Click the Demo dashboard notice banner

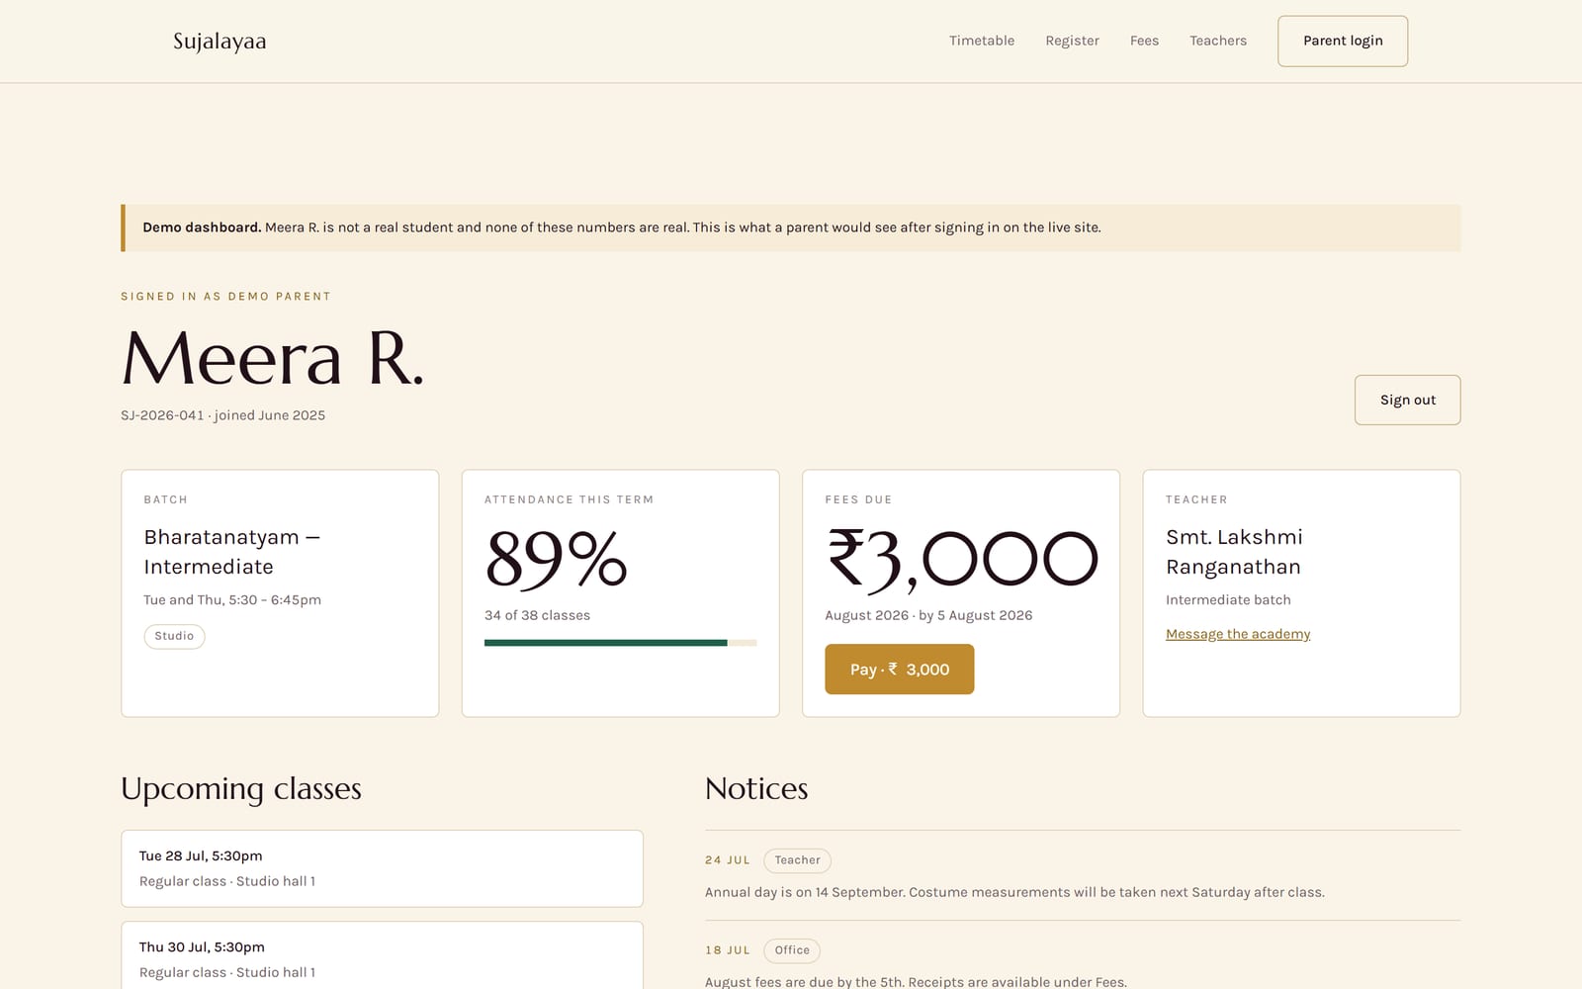point(790,227)
